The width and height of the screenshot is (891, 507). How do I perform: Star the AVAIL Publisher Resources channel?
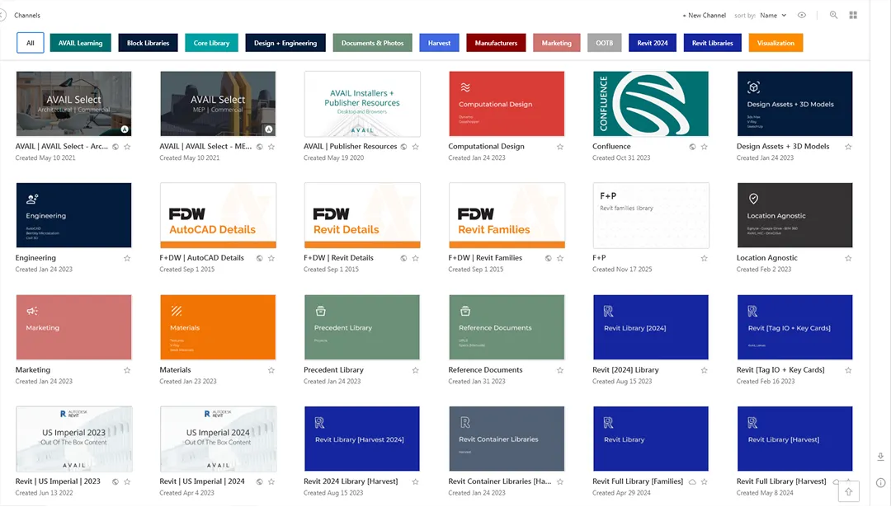(415, 147)
